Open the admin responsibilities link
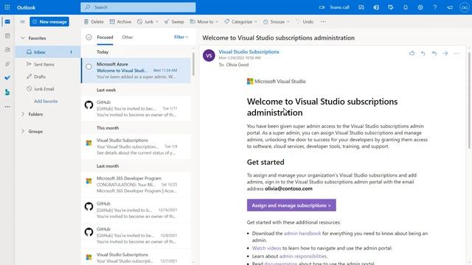Image resolution: width=472 pixels, height=265 pixels. tap(303, 256)
